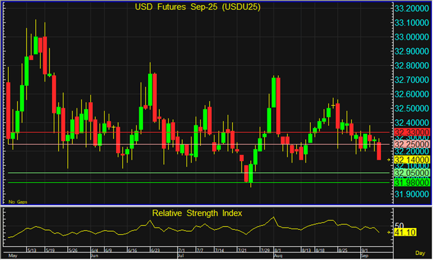433x260 pixels.
Task: Click the Jun month label on axis
Action: tap(95, 256)
